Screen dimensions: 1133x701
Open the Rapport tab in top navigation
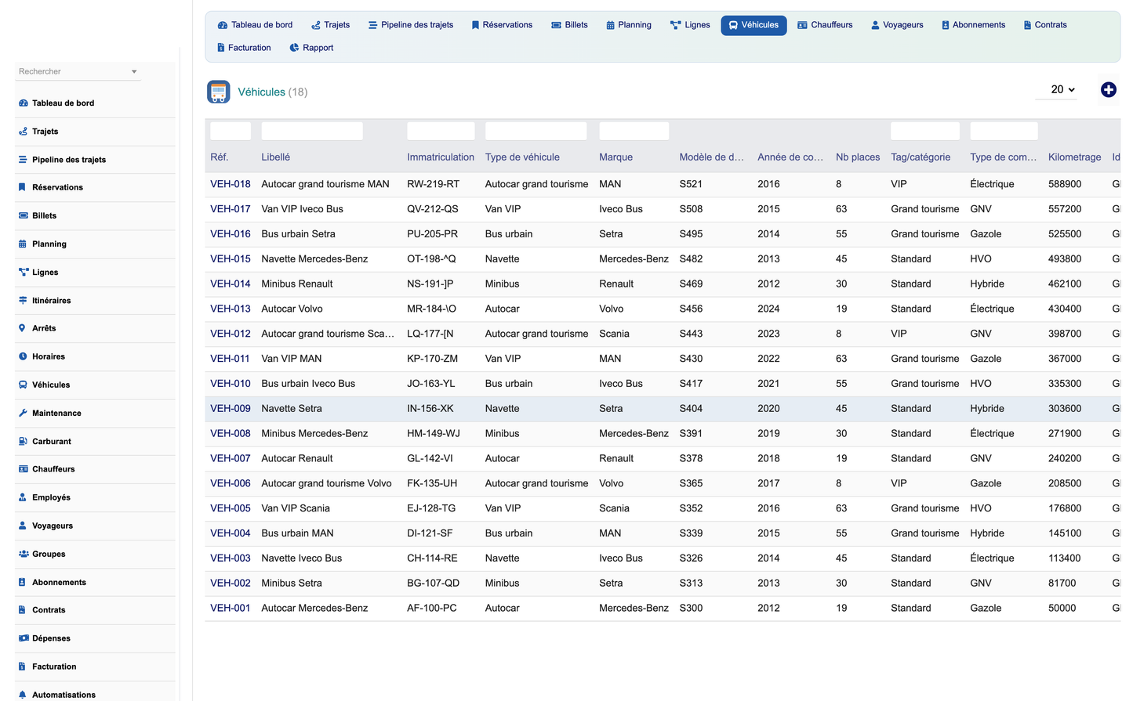(311, 48)
